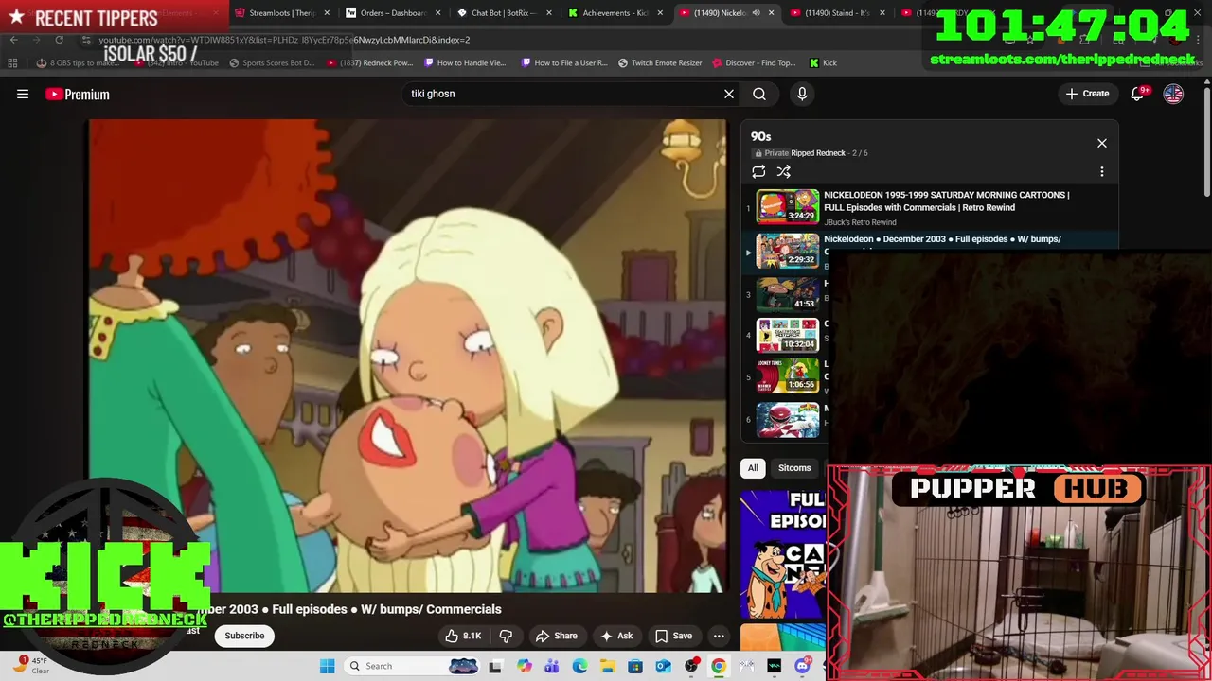Go to YouTube Premium home logo

point(78,94)
